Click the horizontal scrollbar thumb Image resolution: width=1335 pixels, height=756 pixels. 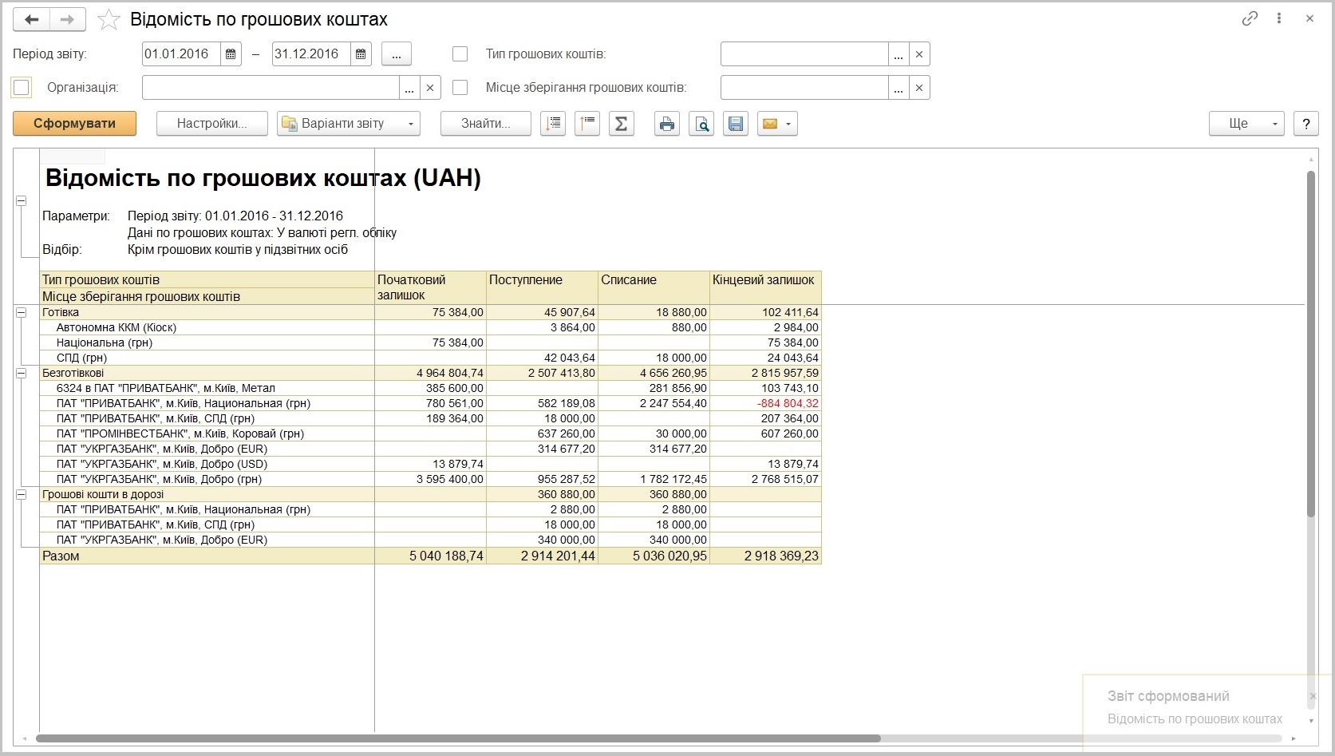coord(458,738)
